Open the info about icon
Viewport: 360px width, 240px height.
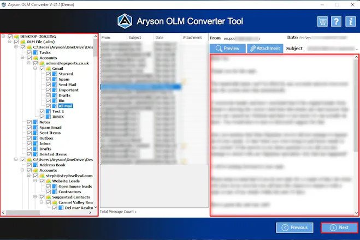pos(350,22)
